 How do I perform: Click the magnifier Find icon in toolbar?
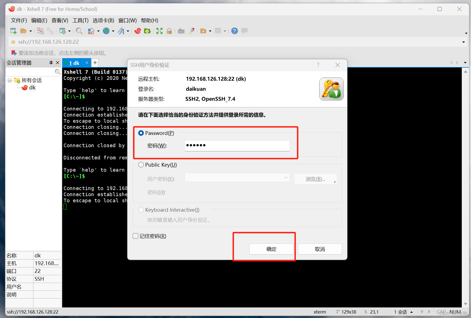pos(79,31)
